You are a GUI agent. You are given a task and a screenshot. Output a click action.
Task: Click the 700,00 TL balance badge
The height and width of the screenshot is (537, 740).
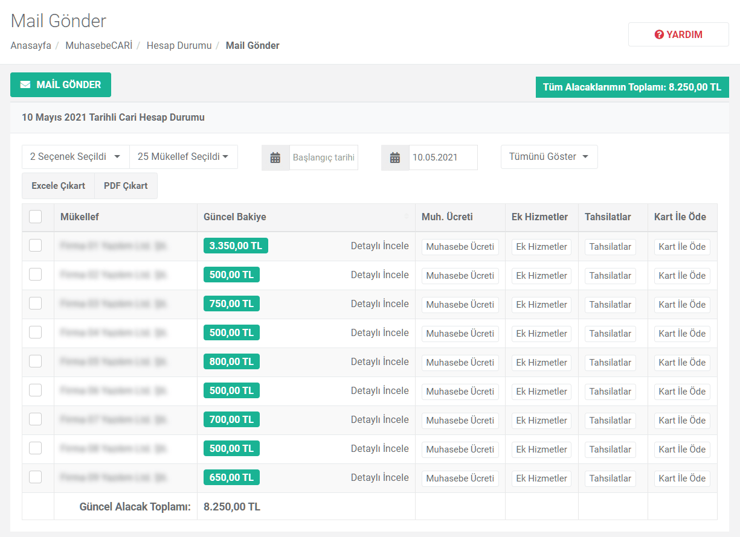(x=231, y=419)
